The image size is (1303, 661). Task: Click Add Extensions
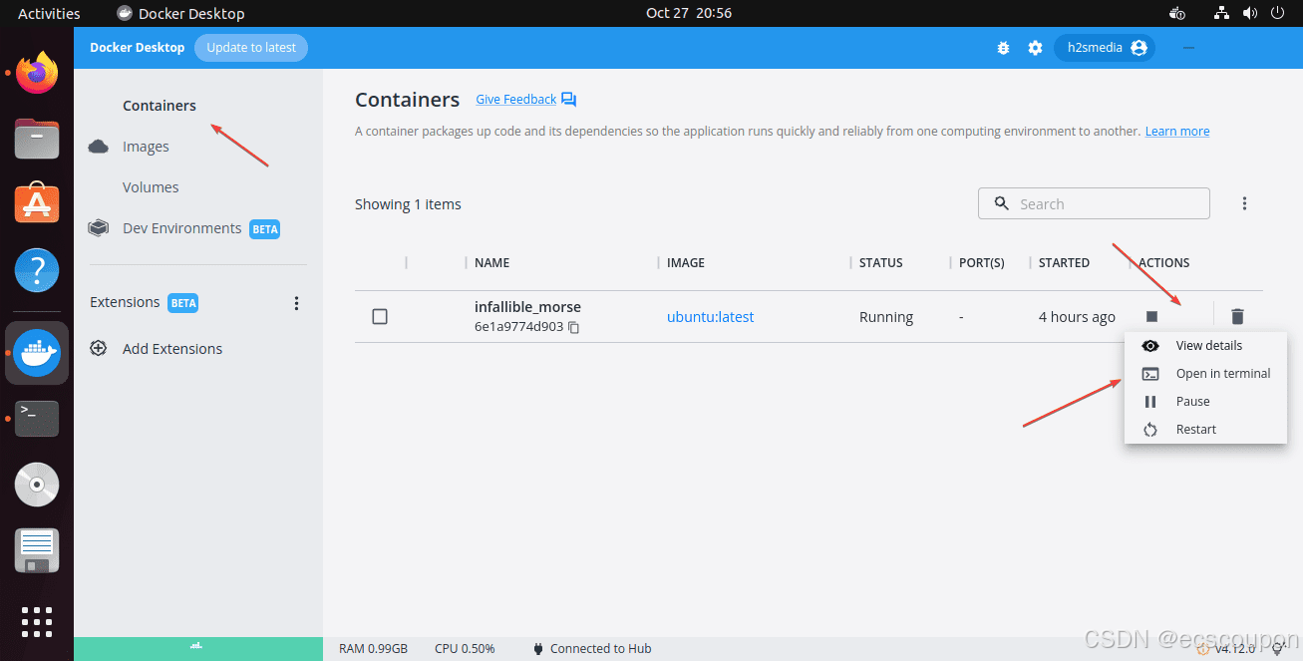point(172,349)
